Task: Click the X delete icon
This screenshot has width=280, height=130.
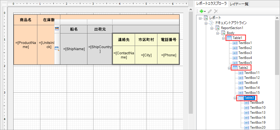Action: (x=216, y=11)
